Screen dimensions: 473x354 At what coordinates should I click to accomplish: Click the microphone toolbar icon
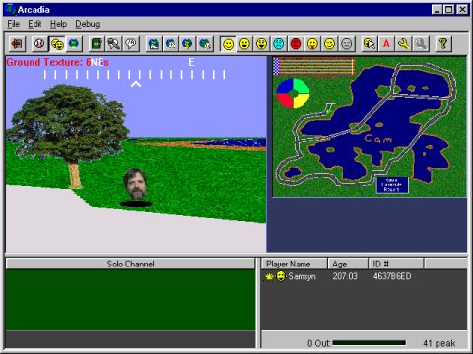[x=114, y=44]
